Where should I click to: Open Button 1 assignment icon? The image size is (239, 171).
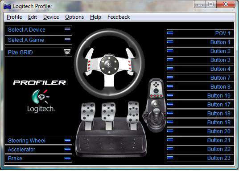click(170, 41)
